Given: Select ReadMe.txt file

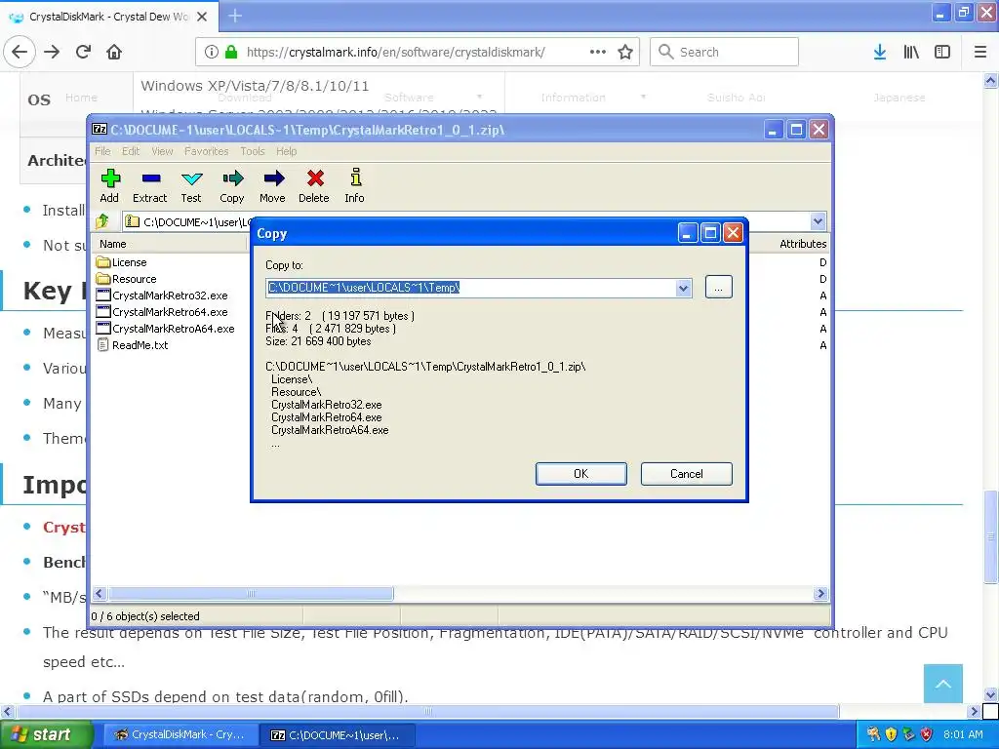Looking at the screenshot, I should [x=133, y=345].
